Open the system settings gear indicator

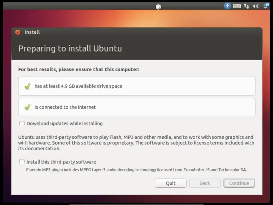[x=266, y=6]
